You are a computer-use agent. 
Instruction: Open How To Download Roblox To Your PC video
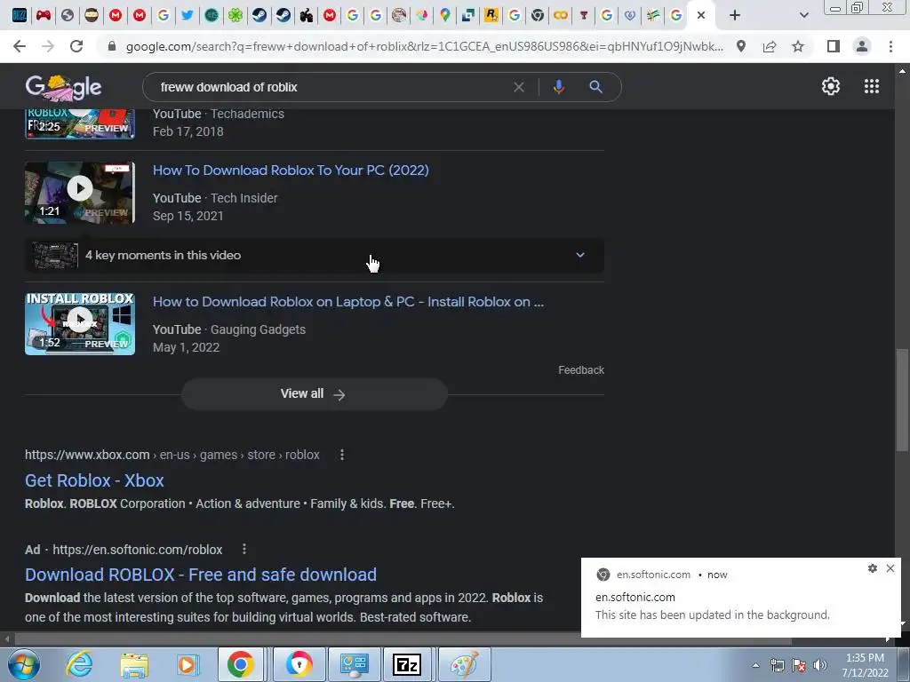(291, 170)
